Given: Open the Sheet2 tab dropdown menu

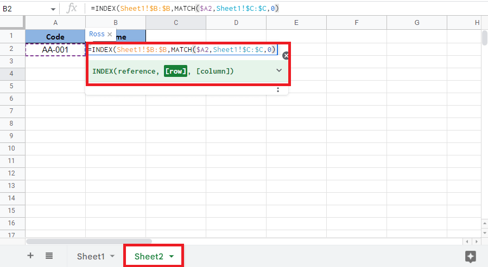Looking at the screenshot, I should [172, 256].
